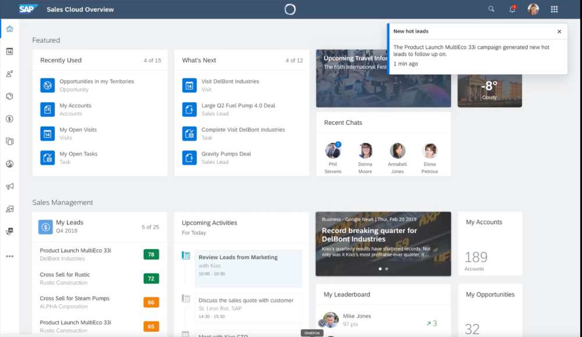Open chat with Donna Moore
Screen dimensions: 582x337
365,157
